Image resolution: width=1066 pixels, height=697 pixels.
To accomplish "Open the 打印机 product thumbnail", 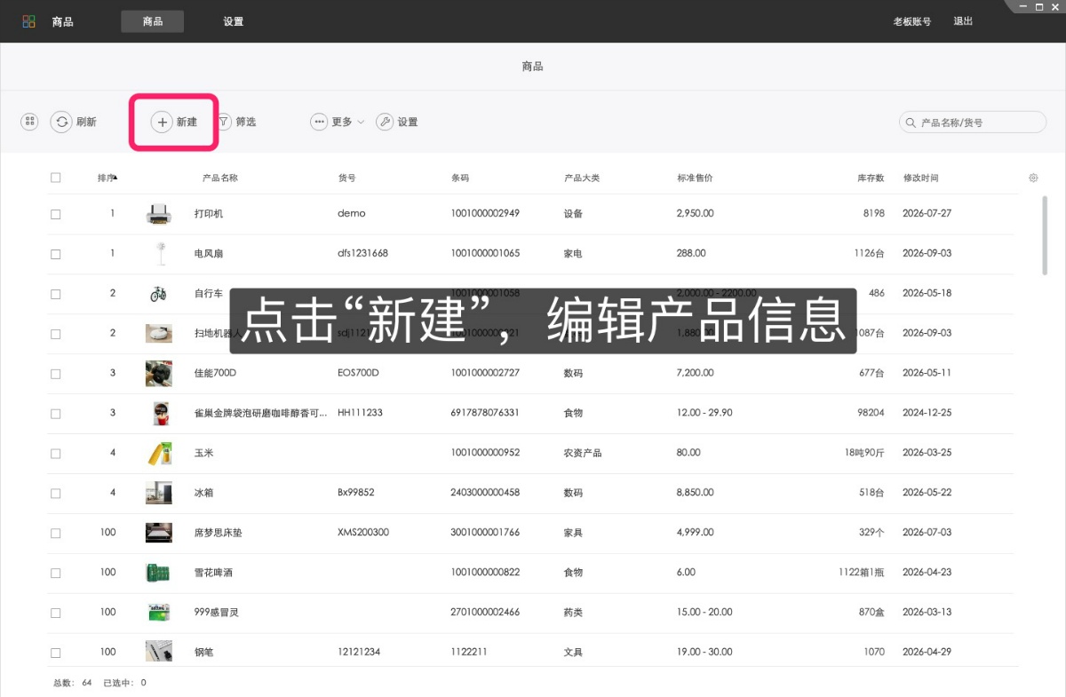I will (x=159, y=213).
